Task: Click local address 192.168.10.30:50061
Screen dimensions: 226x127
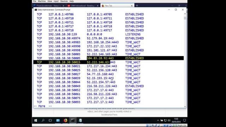Action: click(x=64, y=94)
